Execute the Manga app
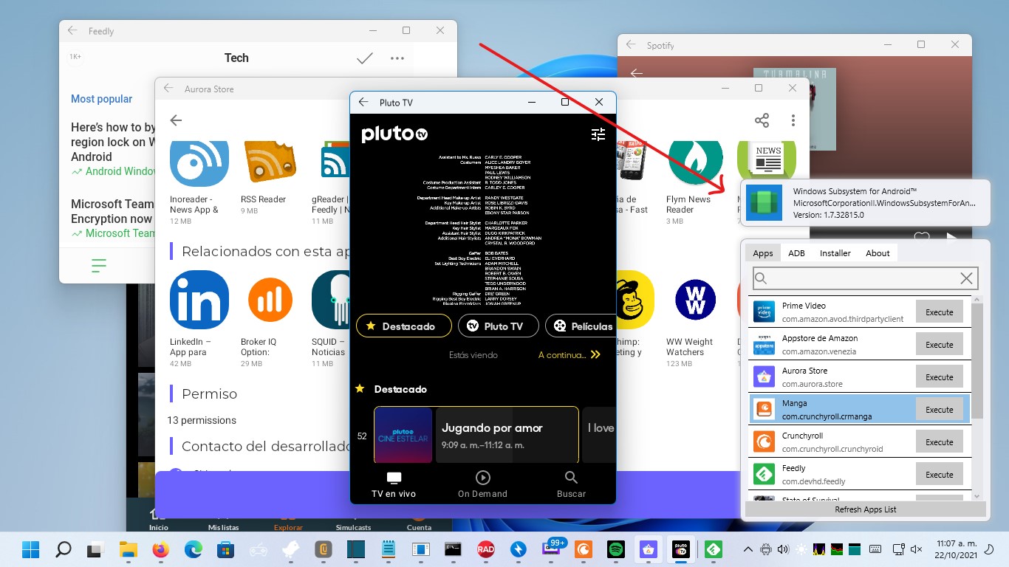The width and height of the screenshot is (1009, 567). 940,410
